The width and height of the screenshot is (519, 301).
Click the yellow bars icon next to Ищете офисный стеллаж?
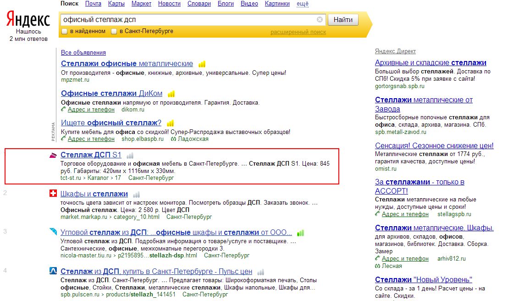[170, 123]
